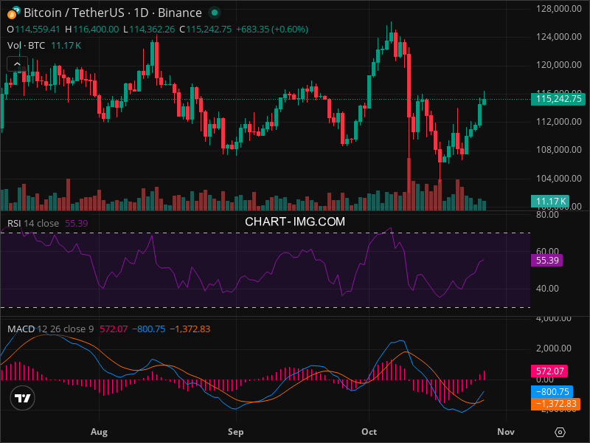Click the Bitcoin coin symbol icon

[x=13, y=13]
